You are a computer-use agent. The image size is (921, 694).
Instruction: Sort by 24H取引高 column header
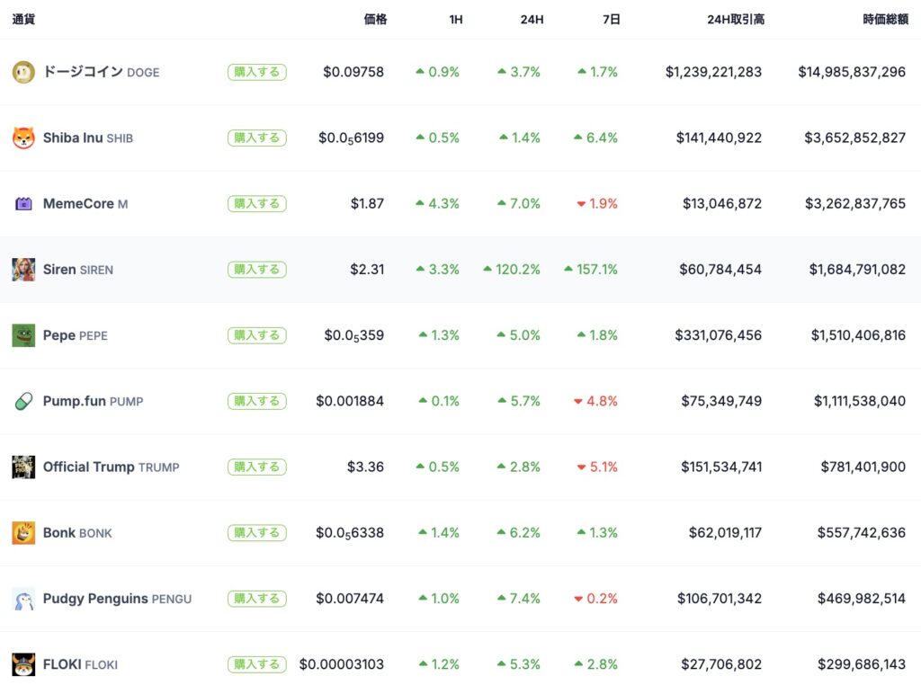pyautogui.click(x=735, y=19)
